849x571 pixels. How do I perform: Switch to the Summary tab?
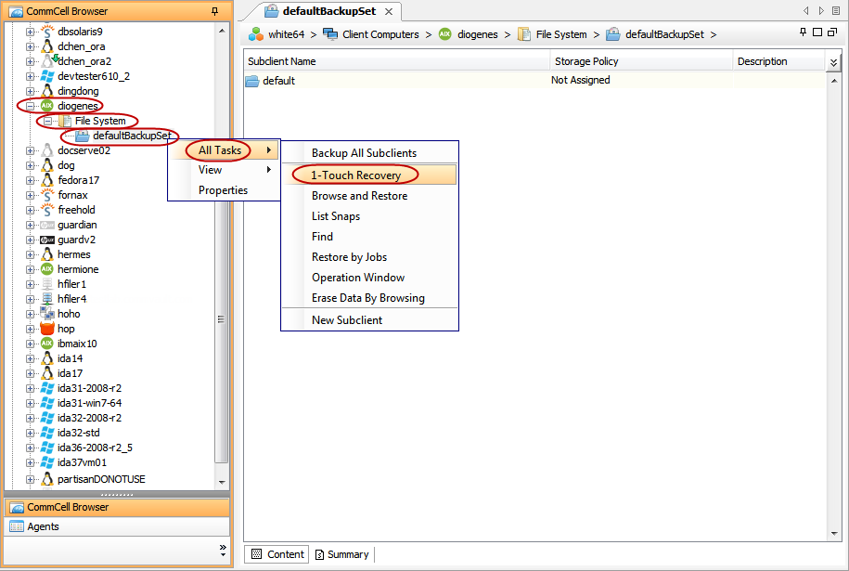pyautogui.click(x=341, y=554)
